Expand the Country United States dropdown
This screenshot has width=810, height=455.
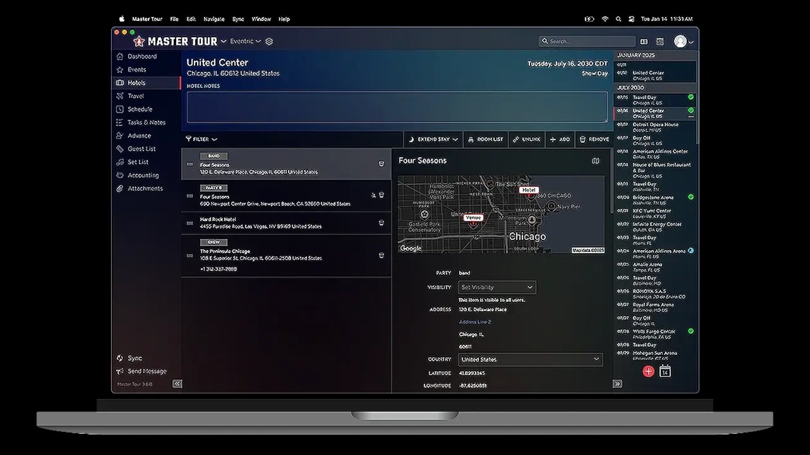click(530, 359)
